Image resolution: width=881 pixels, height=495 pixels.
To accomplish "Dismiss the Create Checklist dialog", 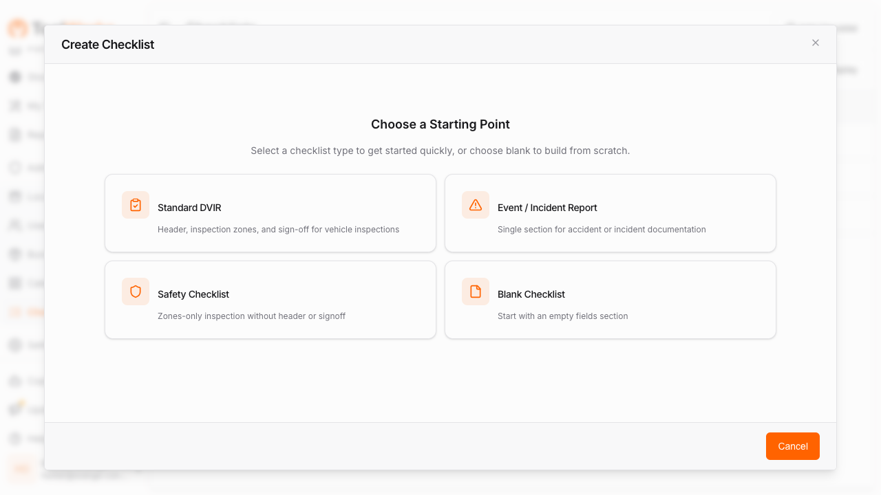I will [815, 43].
